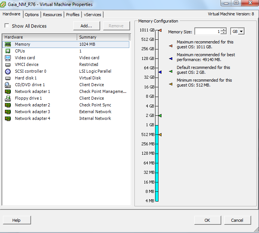This screenshot has width=259, height=233.
Task: Open the memory unit GB dropdown
Action: [241, 31]
